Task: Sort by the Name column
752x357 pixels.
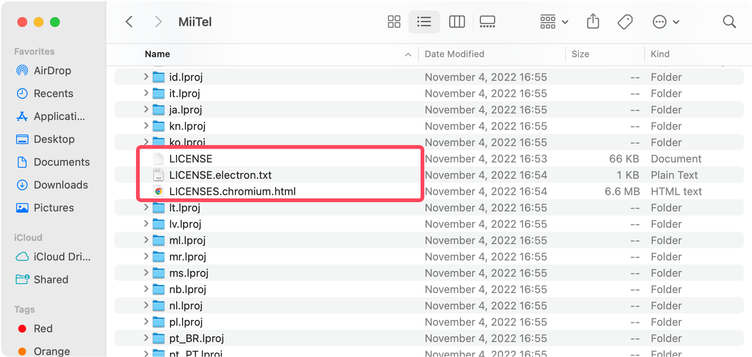Action: coord(158,54)
